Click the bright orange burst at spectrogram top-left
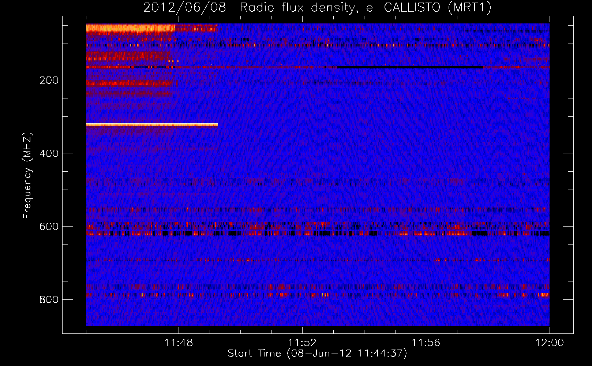Screen dimensions: 592x366 [x=130, y=28]
